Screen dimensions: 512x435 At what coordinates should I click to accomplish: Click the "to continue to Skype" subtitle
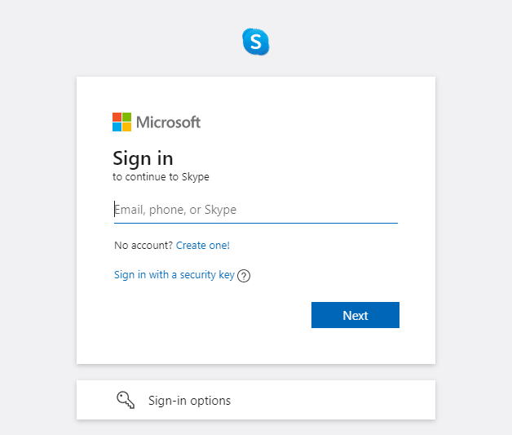tap(161, 176)
